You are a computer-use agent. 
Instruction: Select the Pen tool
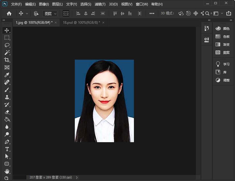(7, 142)
